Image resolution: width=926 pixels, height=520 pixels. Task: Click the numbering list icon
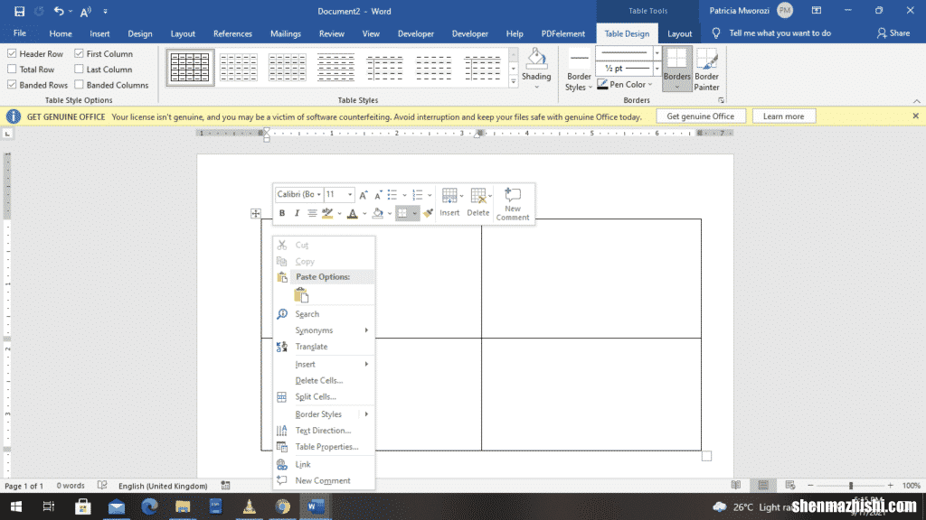tap(418, 195)
